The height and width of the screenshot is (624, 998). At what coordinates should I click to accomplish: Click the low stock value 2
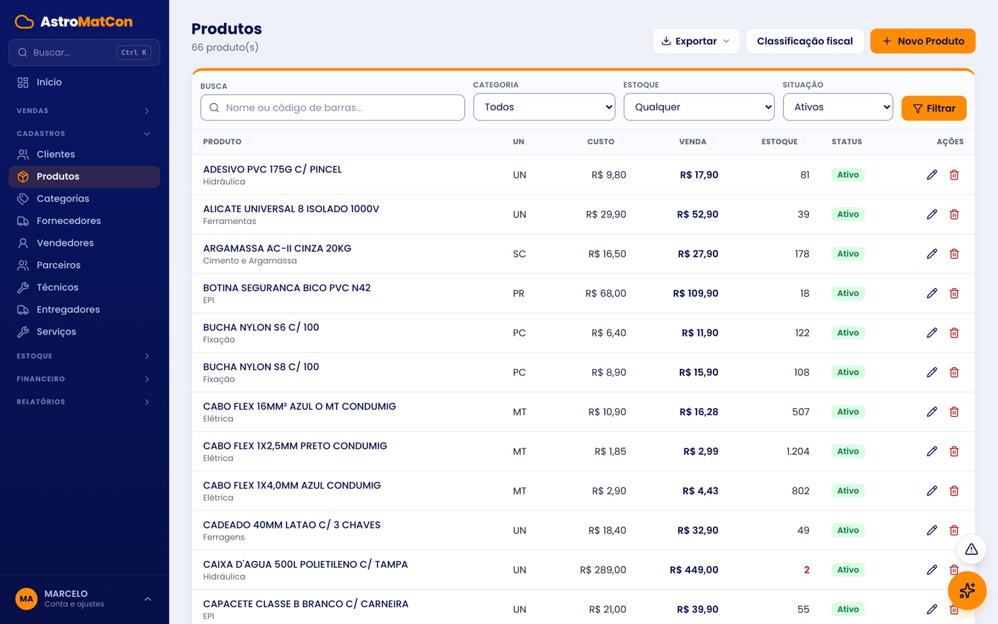tap(807, 570)
